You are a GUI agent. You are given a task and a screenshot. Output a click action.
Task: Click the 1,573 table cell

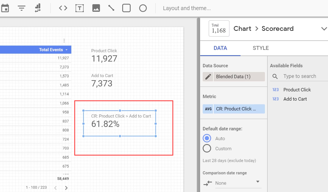pos(64,76)
